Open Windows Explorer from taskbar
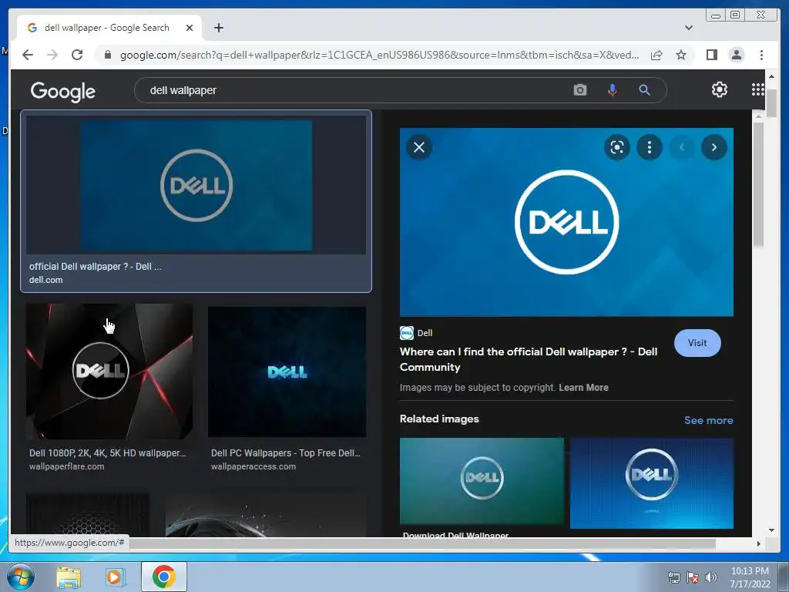Viewport: 789px width, 592px height. tap(69, 577)
